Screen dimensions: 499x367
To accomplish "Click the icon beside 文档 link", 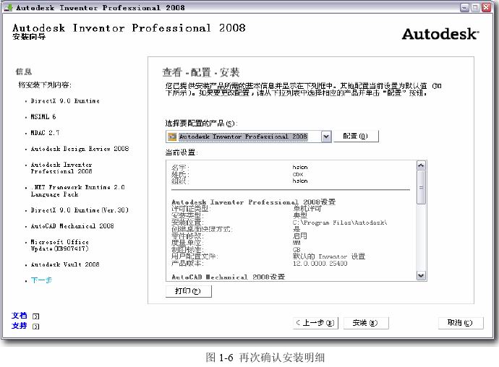I will [x=36, y=316].
